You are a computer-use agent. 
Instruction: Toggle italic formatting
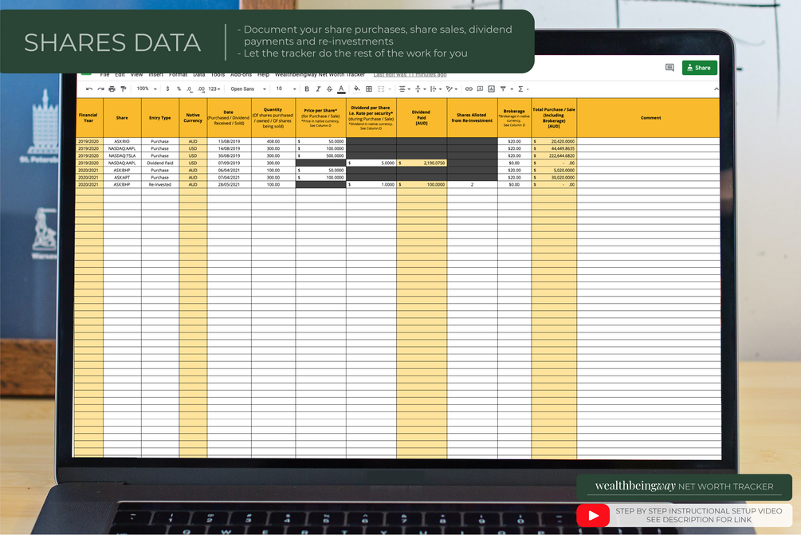coord(318,89)
